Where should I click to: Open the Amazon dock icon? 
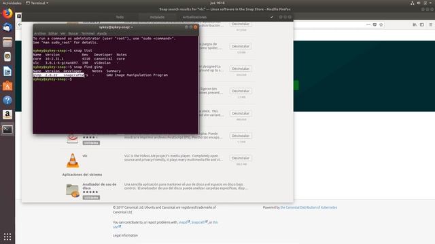(x=7, y=115)
